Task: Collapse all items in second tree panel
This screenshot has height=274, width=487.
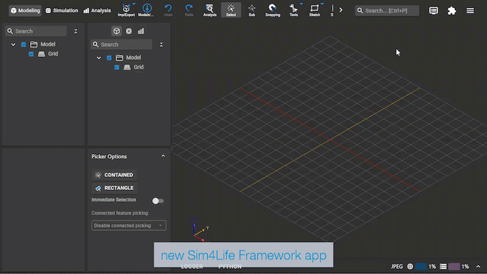Action: [161, 45]
